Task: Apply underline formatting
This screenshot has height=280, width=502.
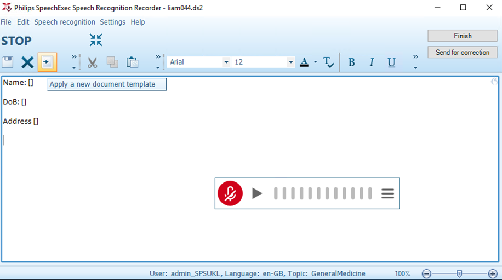Action: (391, 62)
